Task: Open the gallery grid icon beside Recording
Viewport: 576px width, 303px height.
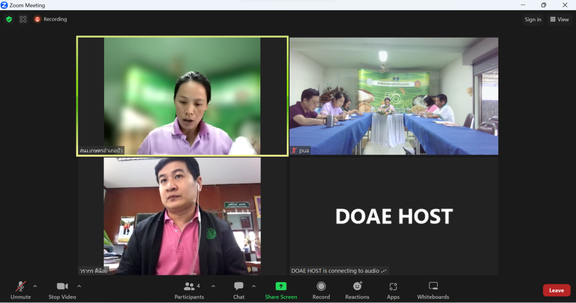Action: [x=23, y=19]
